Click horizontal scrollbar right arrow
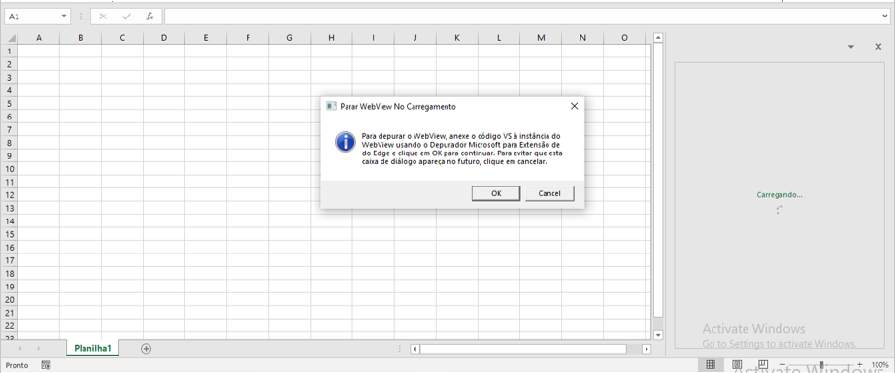Image resolution: width=895 pixels, height=373 pixels. click(646, 349)
